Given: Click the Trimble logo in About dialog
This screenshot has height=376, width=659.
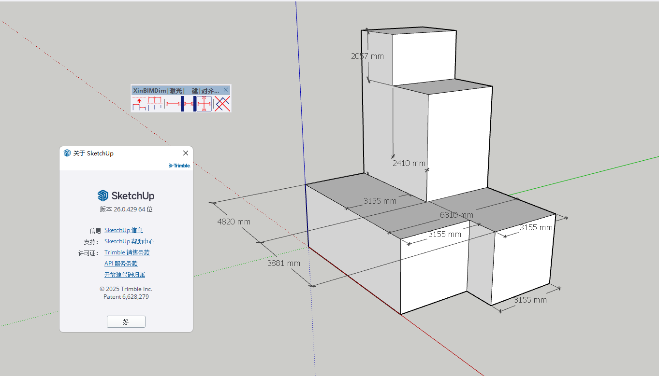Looking at the screenshot, I should coord(179,166).
